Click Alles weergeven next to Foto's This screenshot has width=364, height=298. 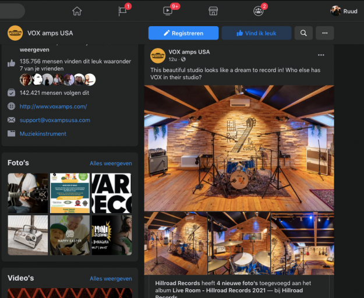111,164
